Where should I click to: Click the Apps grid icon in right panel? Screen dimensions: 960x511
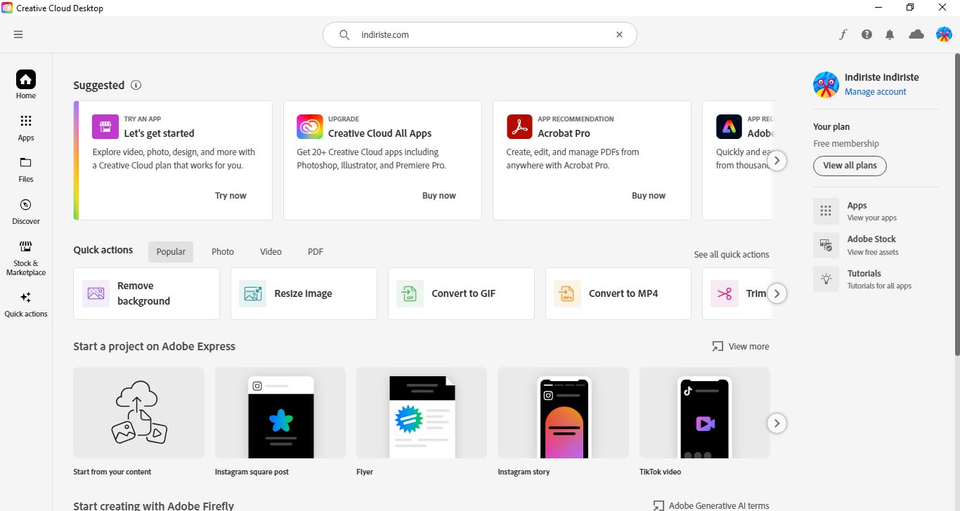point(826,211)
